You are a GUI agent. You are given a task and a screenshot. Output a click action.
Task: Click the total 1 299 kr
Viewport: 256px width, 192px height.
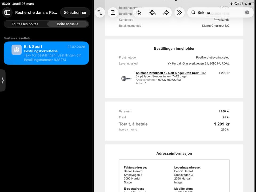click(x=222, y=124)
